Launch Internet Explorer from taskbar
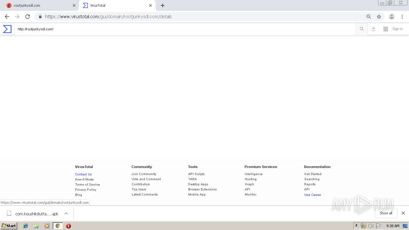The width and height of the screenshot is (409, 230). pos(26,226)
